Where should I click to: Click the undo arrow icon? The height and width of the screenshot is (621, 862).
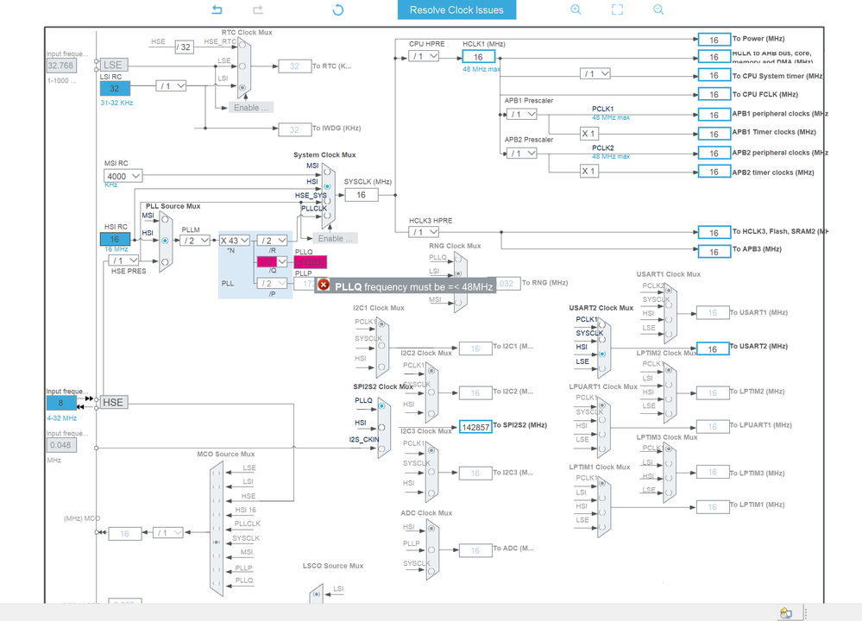coord(217,9)
